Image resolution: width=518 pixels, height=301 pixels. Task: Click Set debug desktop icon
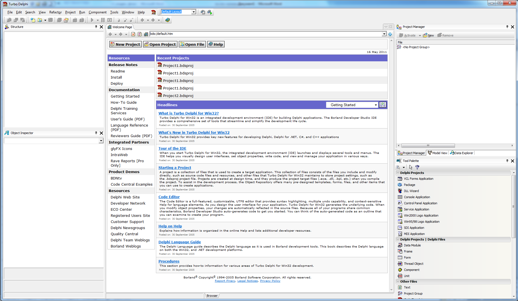(x=209, y=12)
